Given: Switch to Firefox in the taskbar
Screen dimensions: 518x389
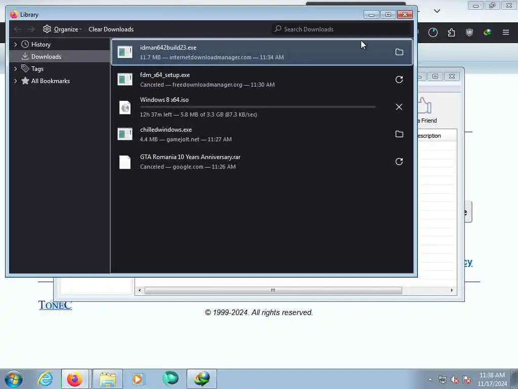Looking at the screenshot, I should [75, 379].
